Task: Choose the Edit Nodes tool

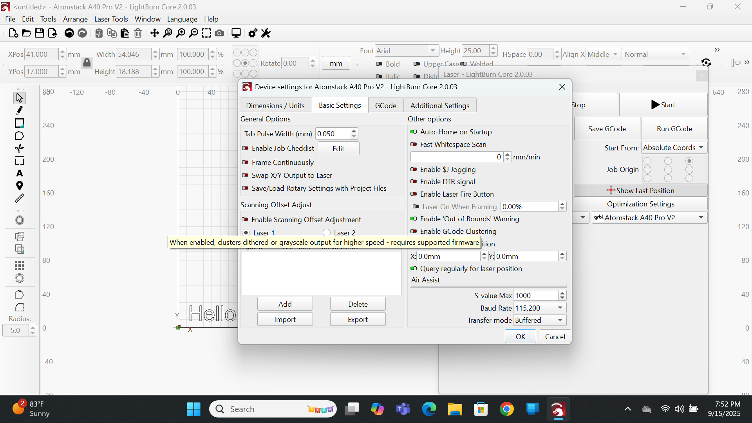Action: click(x=19, y=148)
